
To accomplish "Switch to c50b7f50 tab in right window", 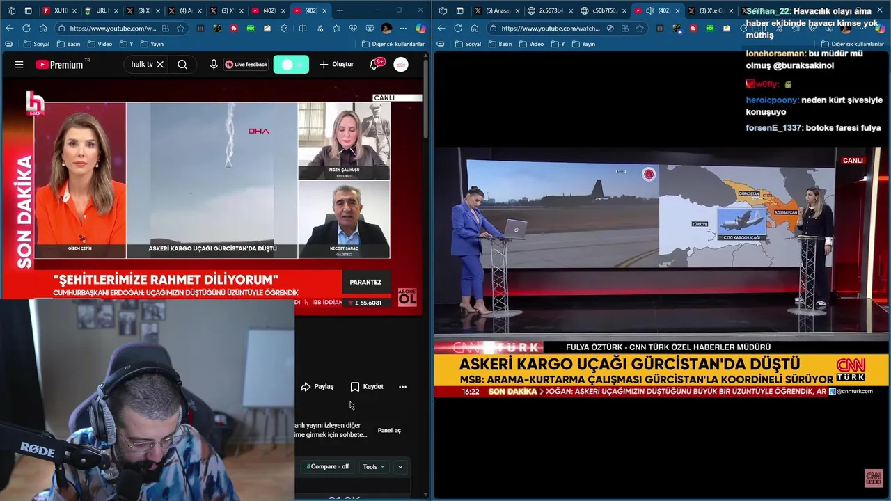I will pos(604,10).
